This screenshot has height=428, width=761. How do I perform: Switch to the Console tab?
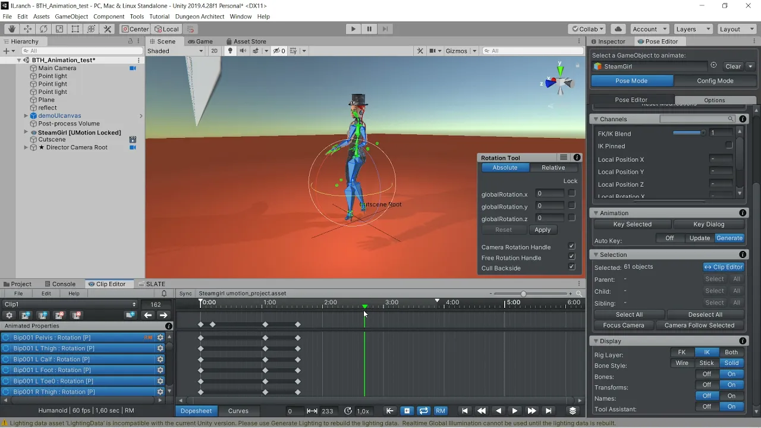[59, 284]
